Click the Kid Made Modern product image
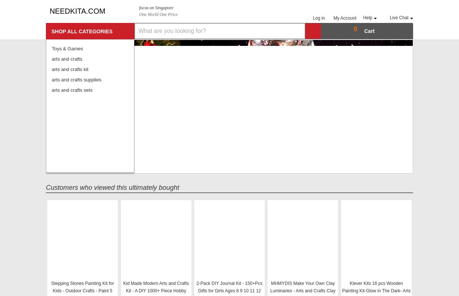The image size is (459, 296). tap(156, 240)
